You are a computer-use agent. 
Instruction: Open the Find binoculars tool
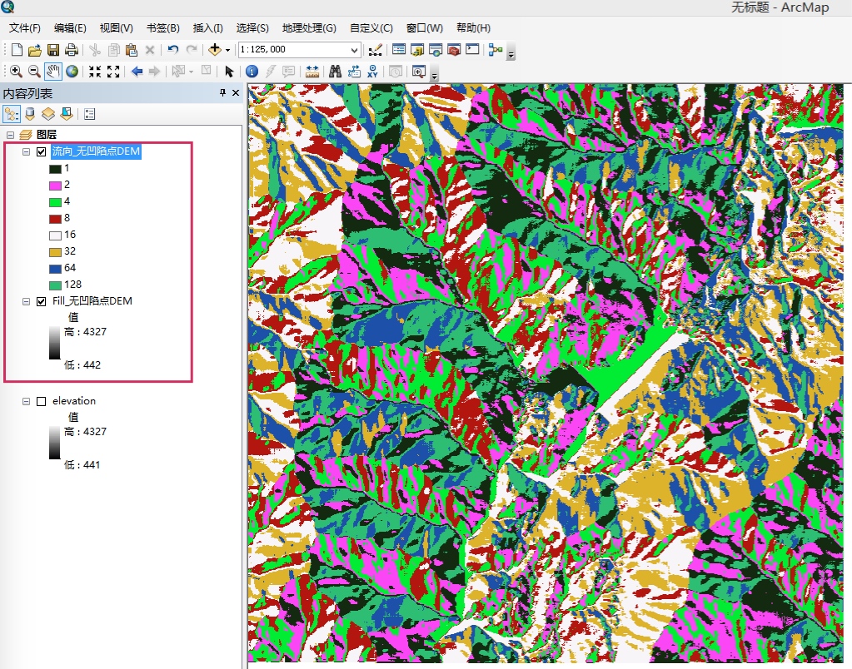pos(336,72)
